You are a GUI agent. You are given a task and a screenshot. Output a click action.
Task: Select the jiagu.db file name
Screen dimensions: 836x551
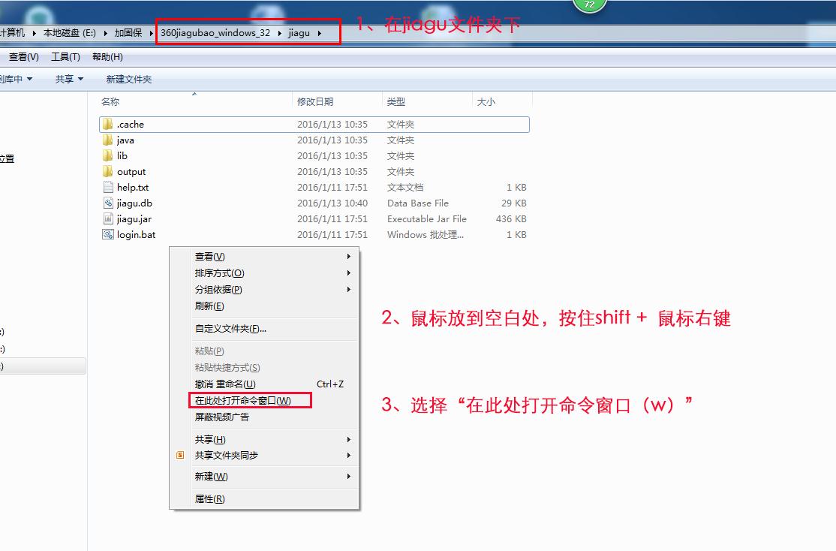pos(134,203)
